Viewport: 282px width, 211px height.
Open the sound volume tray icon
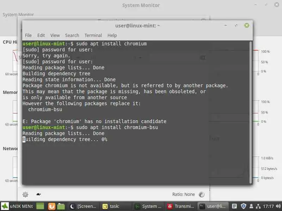pos(278,206)
